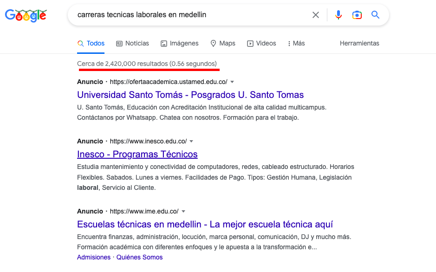Click the ofertaacademica.ustamed.edu.co URL
Screen dimensions: 436x272
pos(169,82)
